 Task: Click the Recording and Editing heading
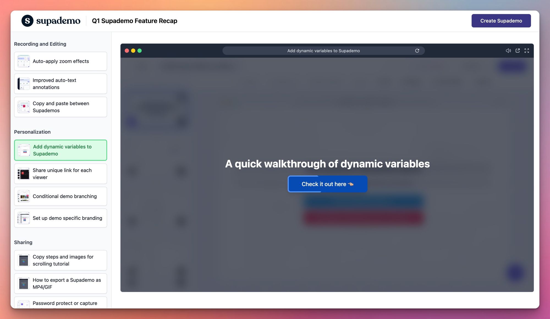(x=40, y=44)
